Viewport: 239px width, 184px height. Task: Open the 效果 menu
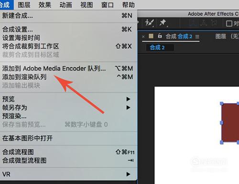click(45, 5)
